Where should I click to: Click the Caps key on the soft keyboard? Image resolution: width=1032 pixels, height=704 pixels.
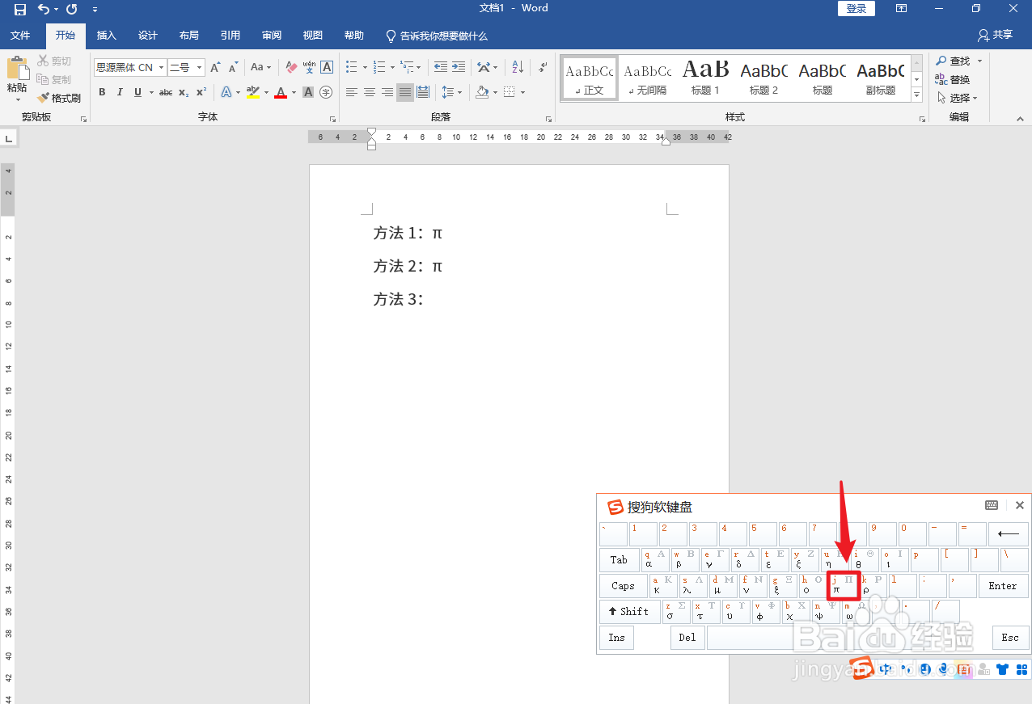pos(623,586)
